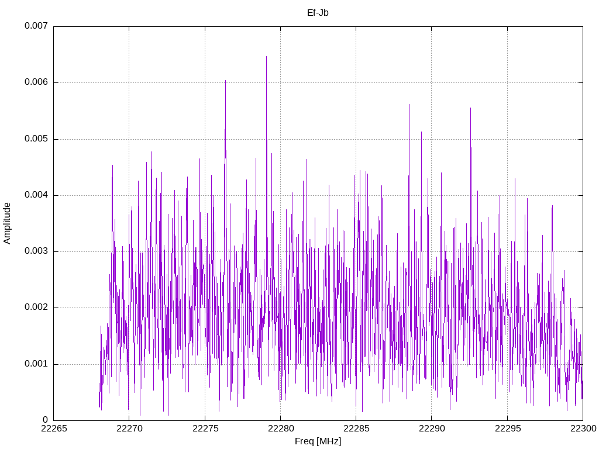Viewport: 599px width, 449px height.
Task: Click the spectrum peak near 22276.4 MHz
Action: coord(225,81)
